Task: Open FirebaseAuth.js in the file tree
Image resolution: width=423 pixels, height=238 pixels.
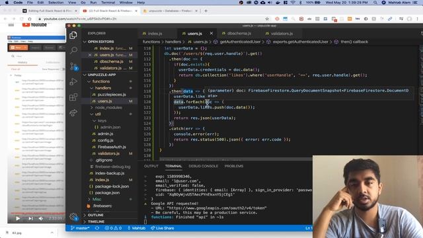Action: 112,147
